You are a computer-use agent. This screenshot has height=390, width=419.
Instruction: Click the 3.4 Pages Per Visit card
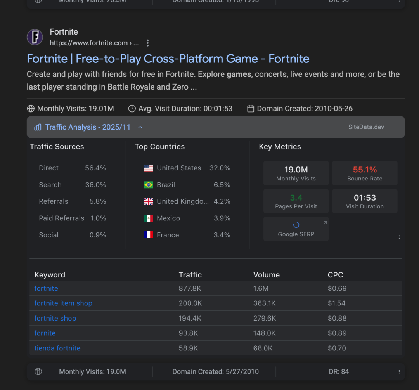[x=296, y=201]
